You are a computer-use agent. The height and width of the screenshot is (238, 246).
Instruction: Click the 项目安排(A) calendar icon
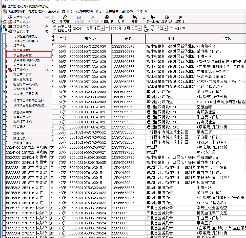[10, 22]
